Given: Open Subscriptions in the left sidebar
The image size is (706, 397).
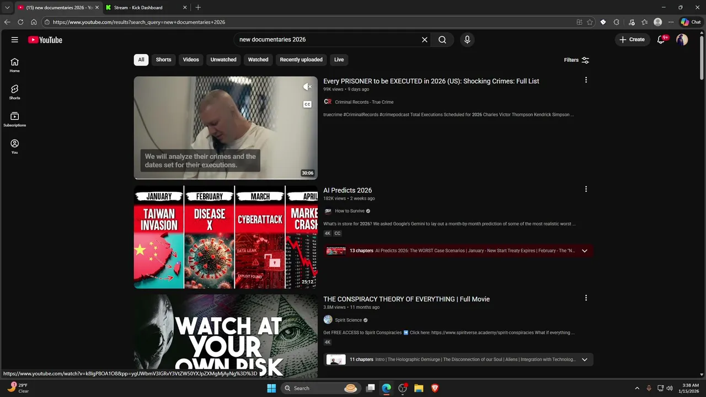Looking at the screenshot, I should [15, 119].
